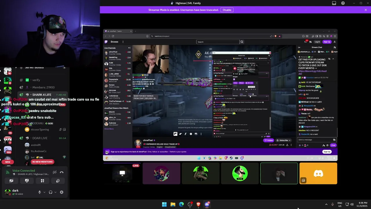The image size is (371, 209).
Task: Open Discord User Settings gear
Action: (x=61, y=192)
